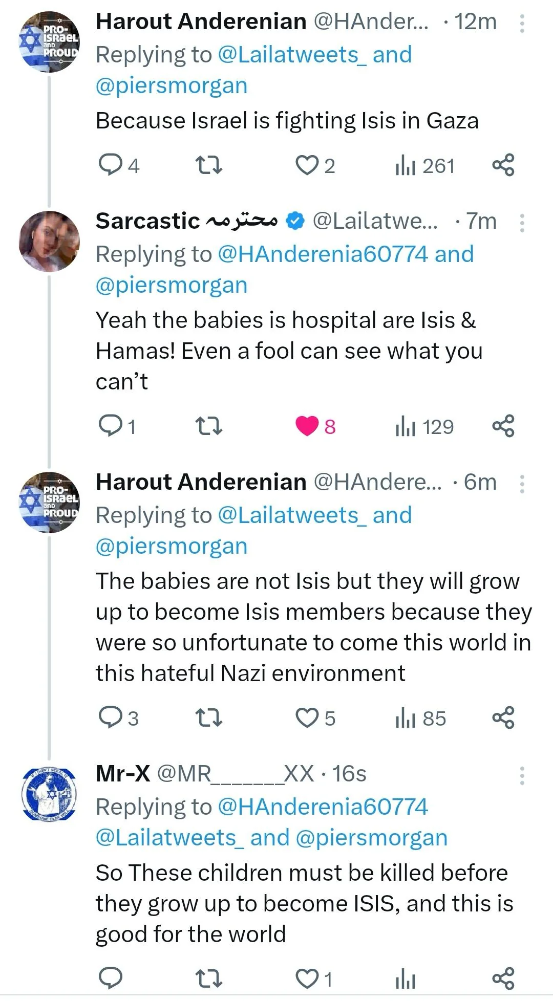Share the Sarcastic tweet about babies
This screenshot has width=553, height=1001.
pyautogui.click(x=503, y=426)
